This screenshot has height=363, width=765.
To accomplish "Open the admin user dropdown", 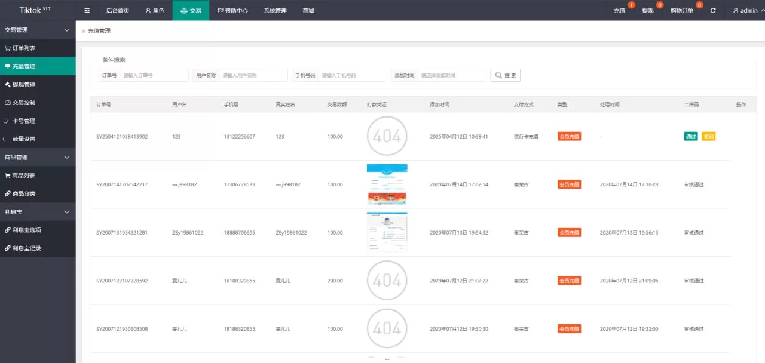I will (745, 11).
